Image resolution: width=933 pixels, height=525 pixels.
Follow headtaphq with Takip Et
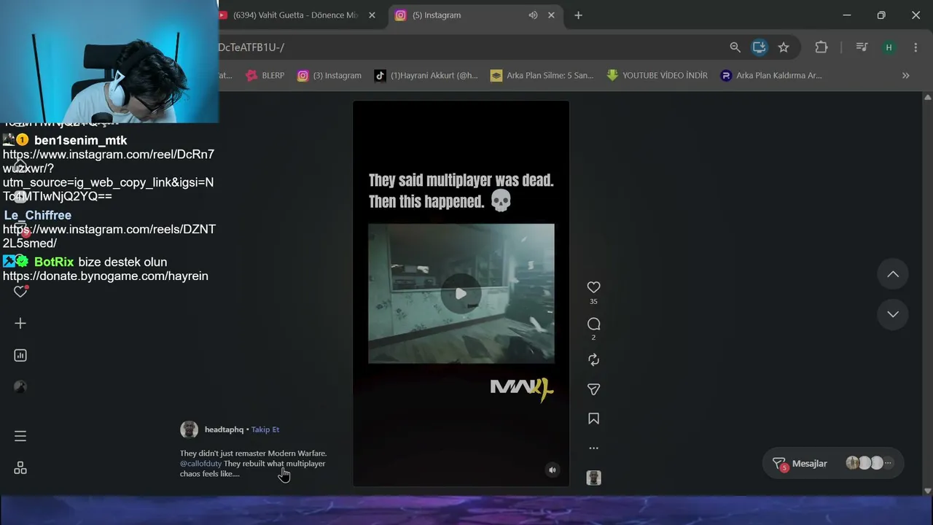(x=265, y=429)
